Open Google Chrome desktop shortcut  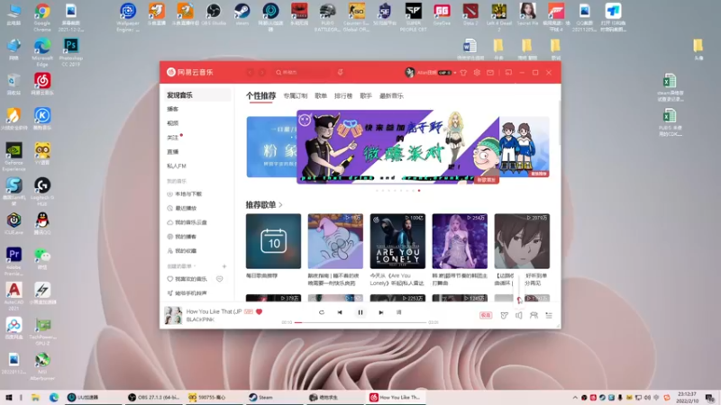(x=41, y=17)
